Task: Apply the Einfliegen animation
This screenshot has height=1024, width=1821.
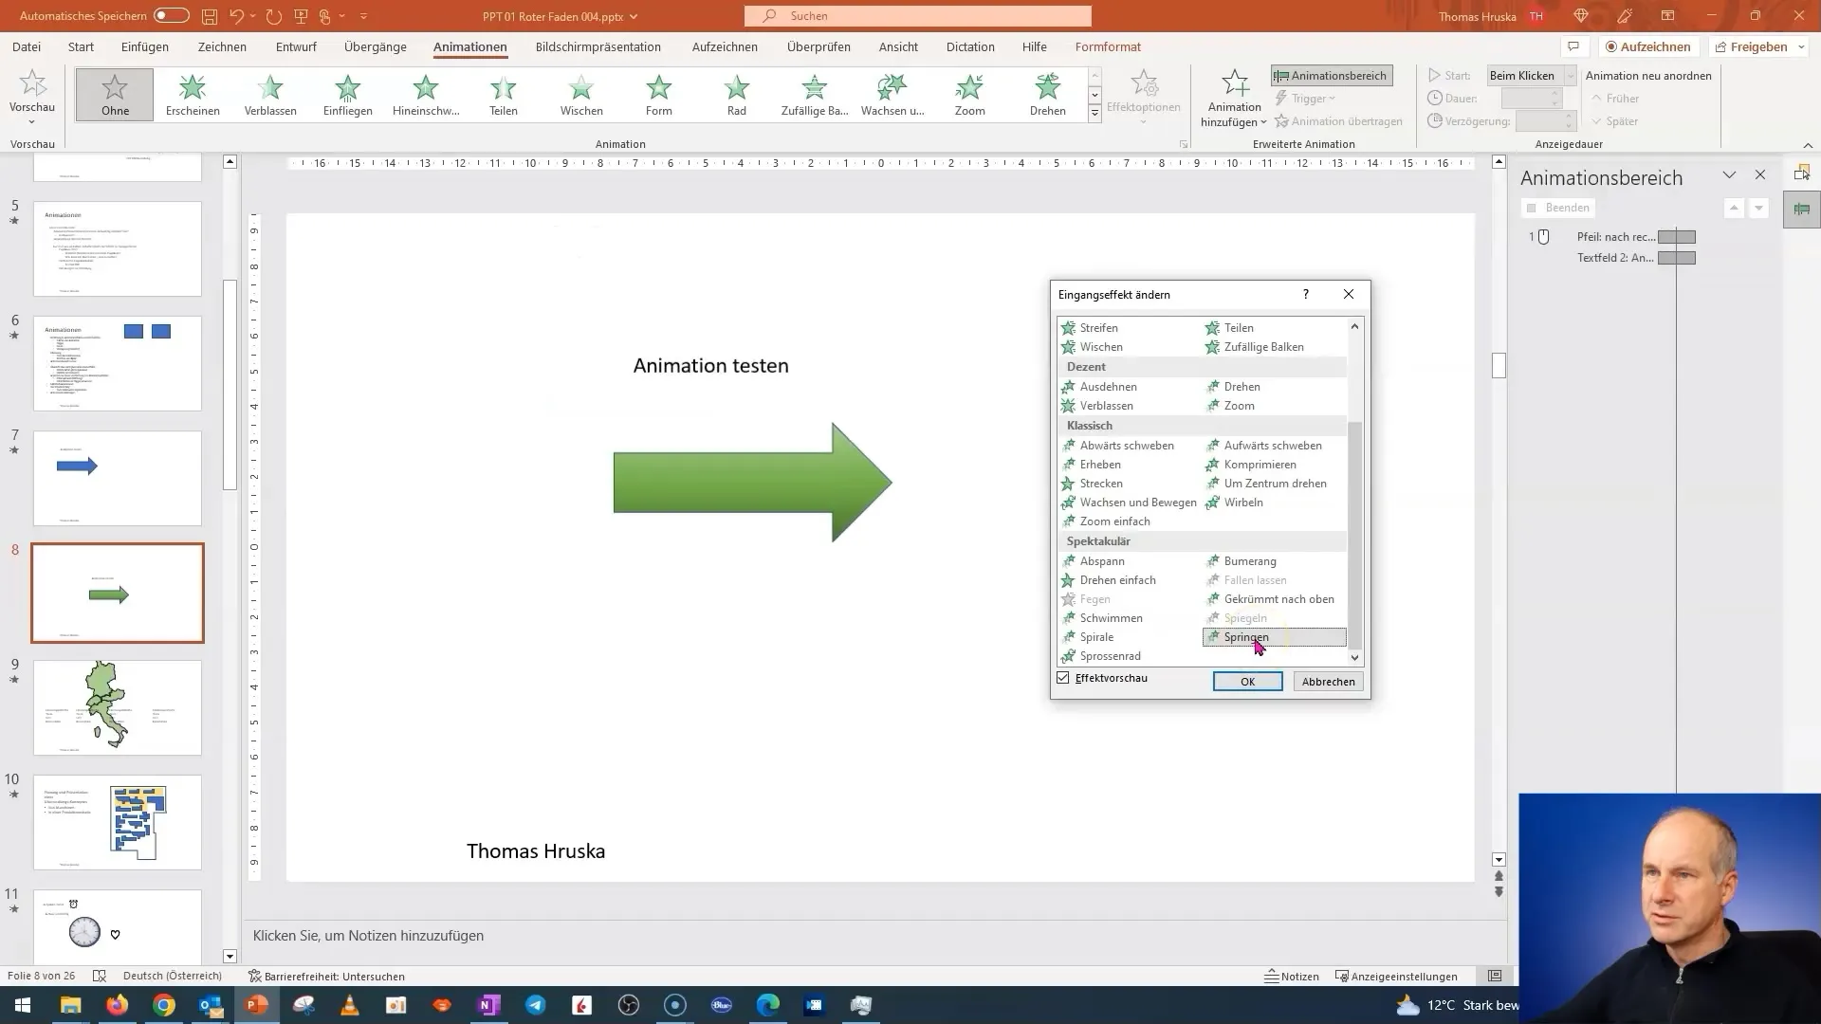Action: (x=348, y=95)
